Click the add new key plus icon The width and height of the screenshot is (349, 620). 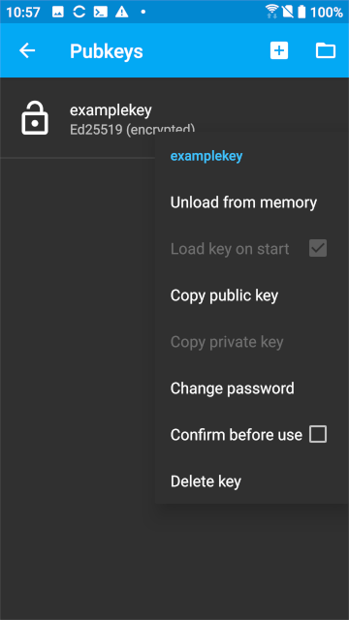[x=279, y=50]
